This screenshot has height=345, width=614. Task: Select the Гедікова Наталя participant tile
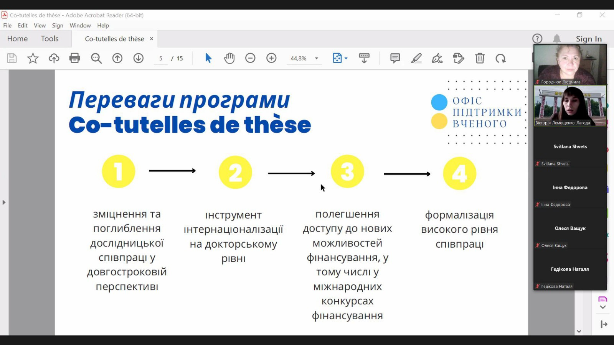coord(570,269)
